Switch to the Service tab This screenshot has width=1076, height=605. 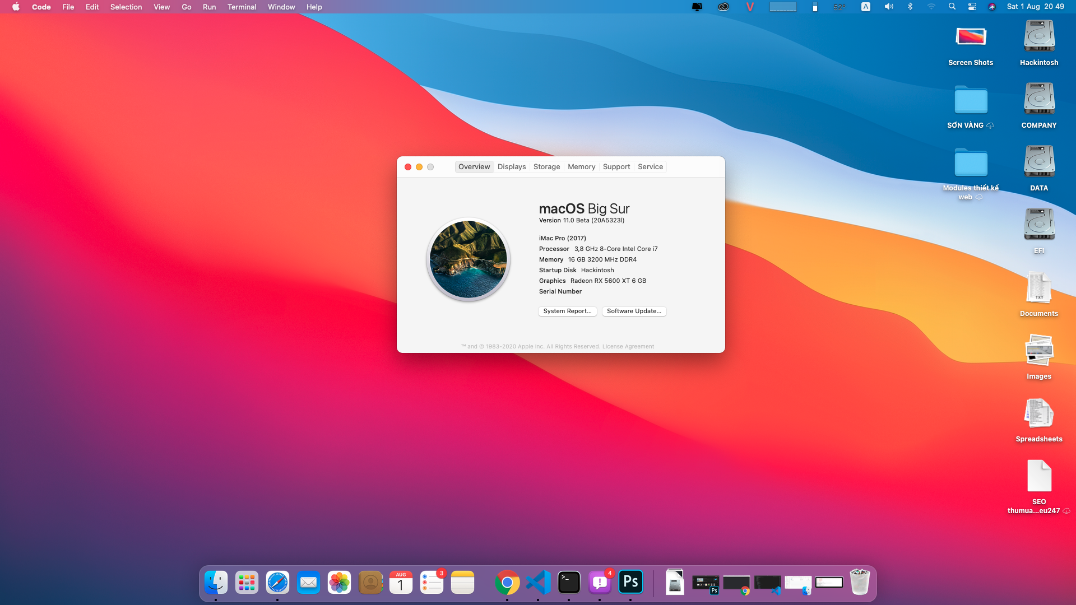(650, 167)
